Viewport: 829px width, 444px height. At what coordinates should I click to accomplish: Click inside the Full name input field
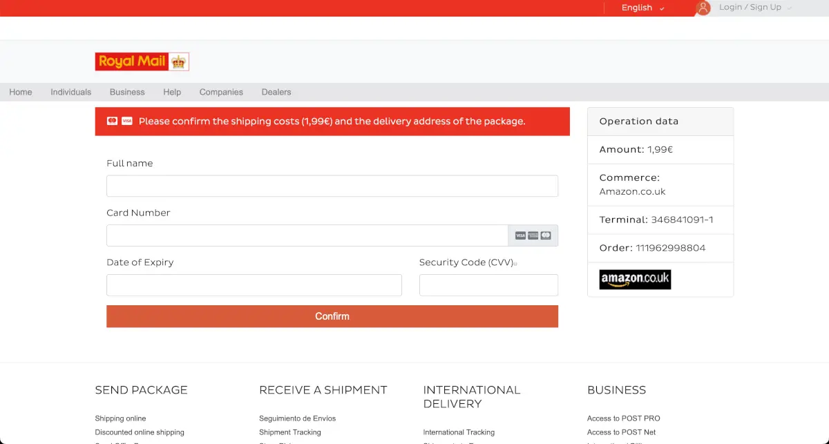[x=332, y=186]
